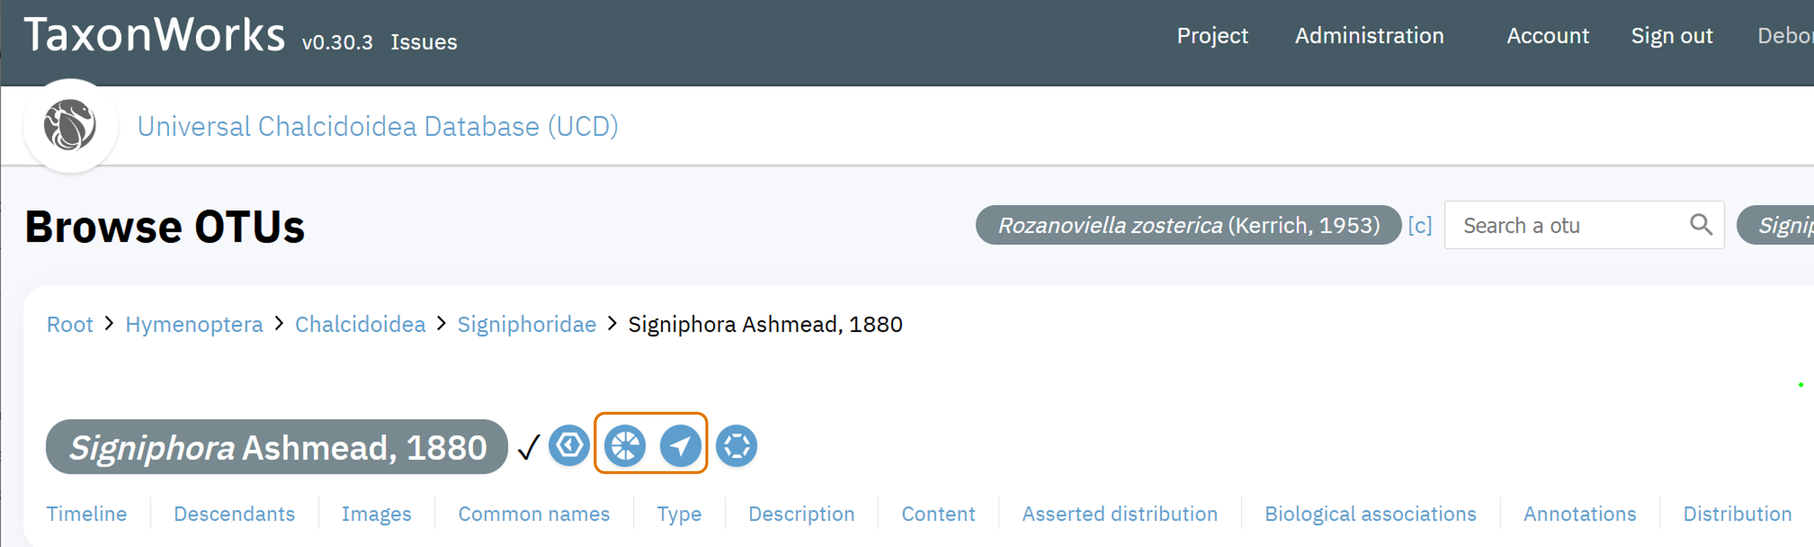Open the Timeline section tab
This screenshot has height=547, width=1814.
tap(87, 514)
